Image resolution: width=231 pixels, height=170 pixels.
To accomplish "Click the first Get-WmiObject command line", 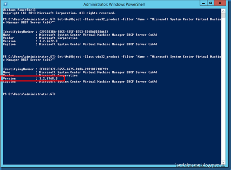I will [112, 21].
